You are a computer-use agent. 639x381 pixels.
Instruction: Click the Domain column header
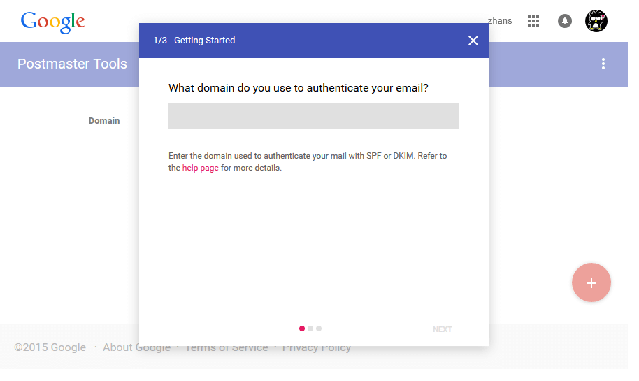tap(104, 121)
